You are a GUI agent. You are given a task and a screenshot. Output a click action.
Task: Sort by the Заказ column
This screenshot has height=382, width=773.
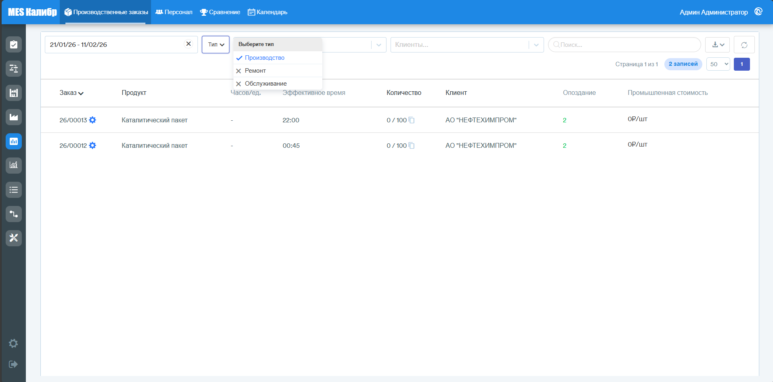point(71,93)
